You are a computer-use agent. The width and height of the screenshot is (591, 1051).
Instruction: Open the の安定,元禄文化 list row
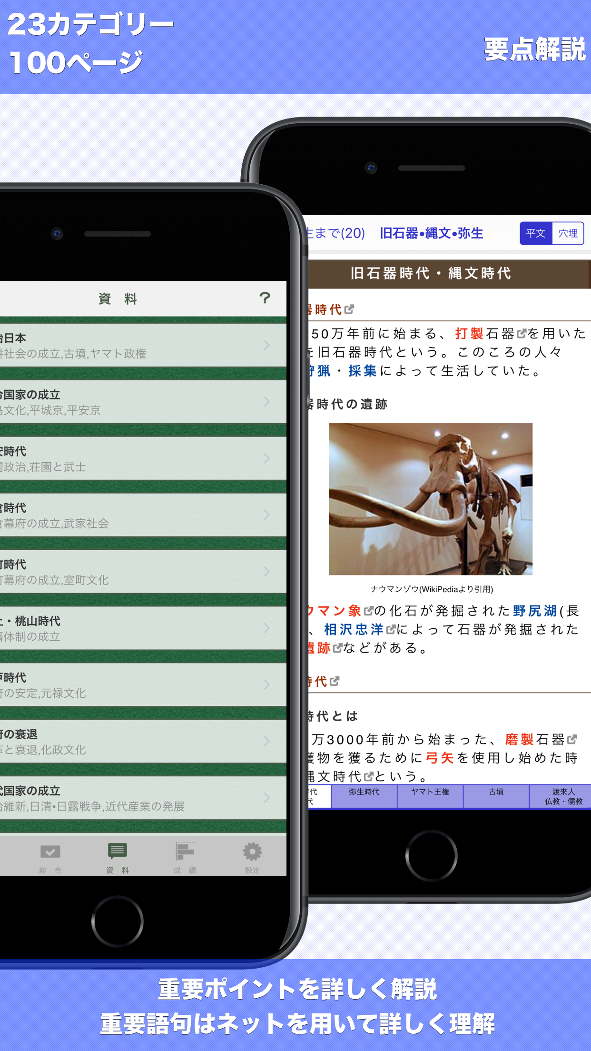143,685
